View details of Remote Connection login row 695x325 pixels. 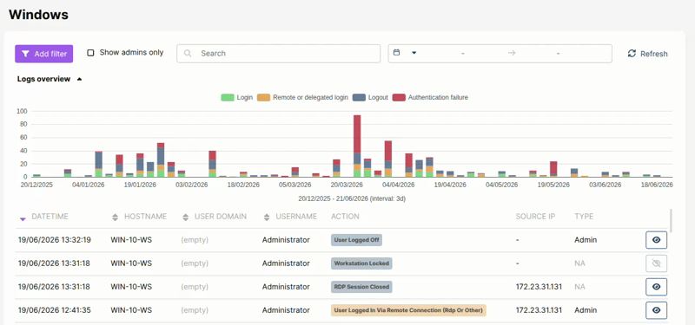656,310
